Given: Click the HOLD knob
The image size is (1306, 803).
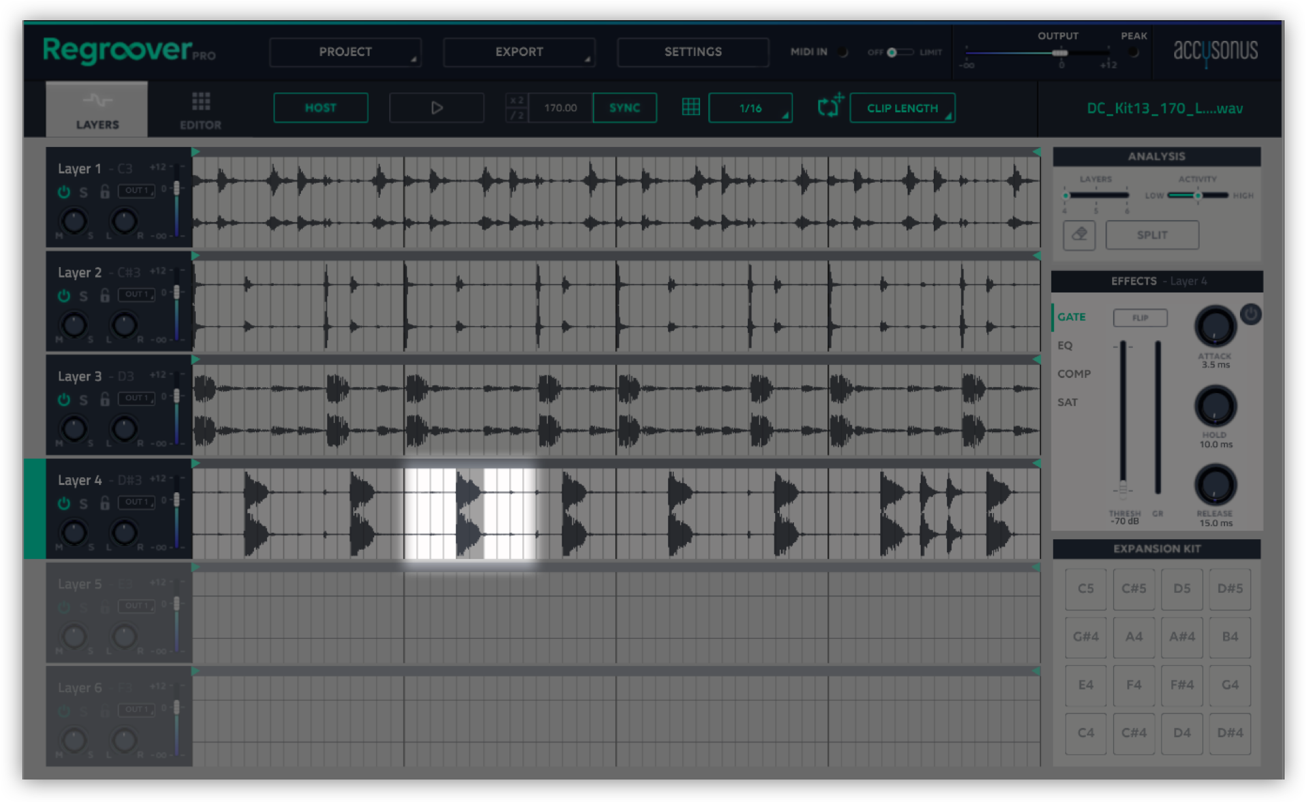Looking at the screenshot, I should (x=1215, y=406).
